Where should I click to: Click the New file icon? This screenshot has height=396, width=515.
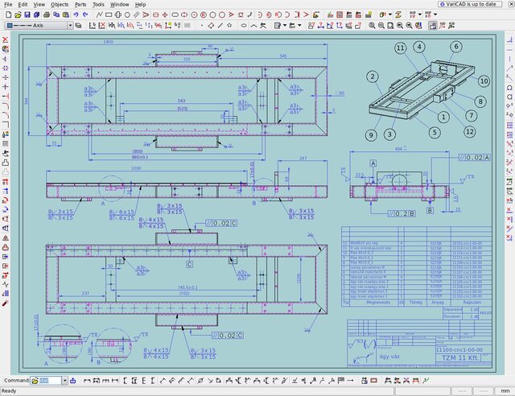7,14
